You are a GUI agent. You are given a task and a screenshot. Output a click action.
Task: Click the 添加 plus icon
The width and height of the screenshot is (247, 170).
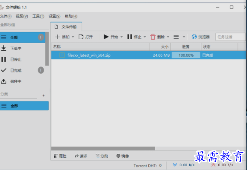pyautogui.click(x=58, y=37)
